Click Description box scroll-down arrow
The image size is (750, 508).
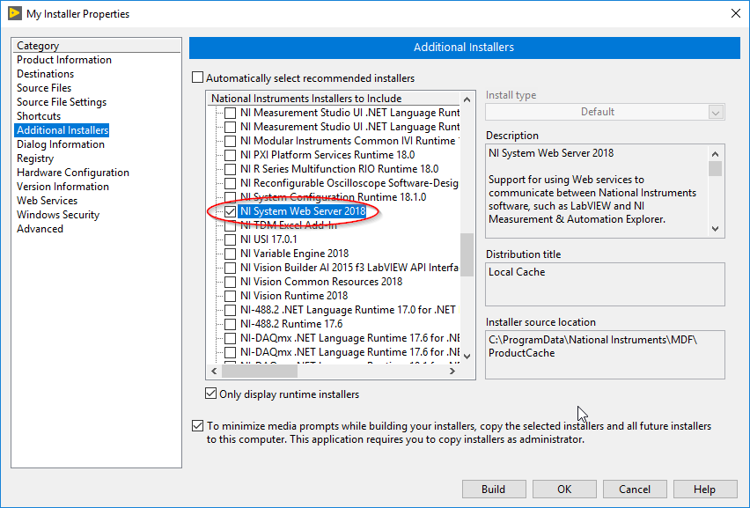click(x=715, y=229)
